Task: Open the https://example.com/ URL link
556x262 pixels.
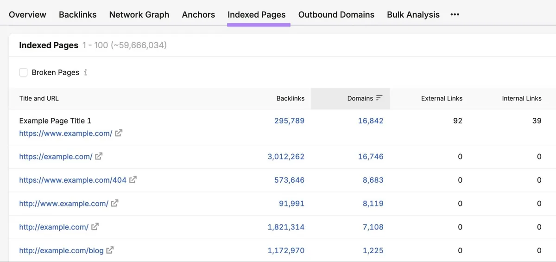Action: click(x=56, y=156)
